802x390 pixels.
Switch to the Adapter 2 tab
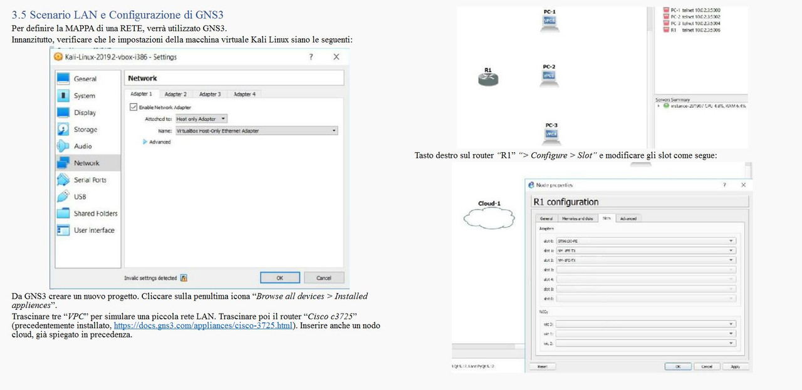tap(175, 94)
